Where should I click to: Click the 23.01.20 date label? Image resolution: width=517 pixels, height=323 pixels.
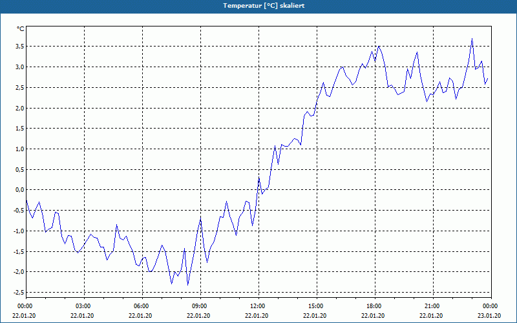(490, 316)
